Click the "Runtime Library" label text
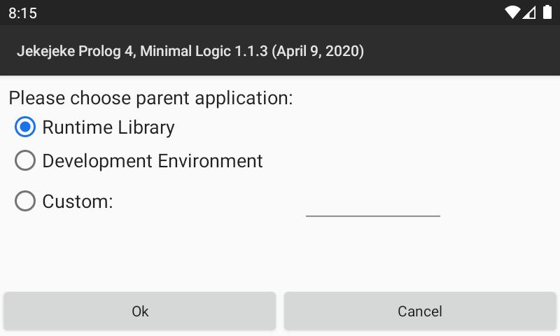 pos(108,127)
